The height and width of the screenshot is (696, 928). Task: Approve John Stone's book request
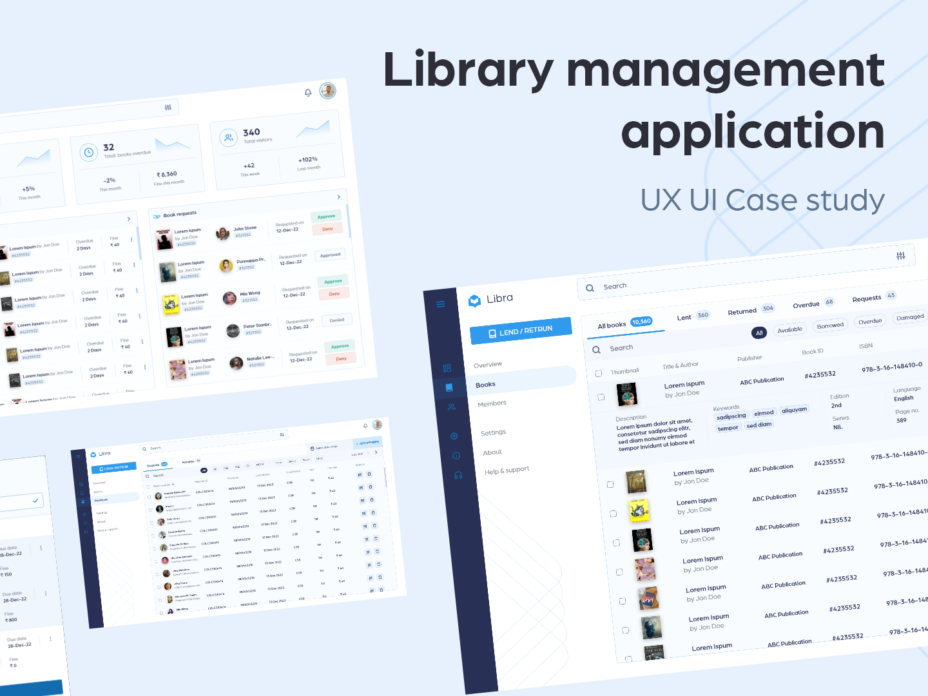coord(326,216)
